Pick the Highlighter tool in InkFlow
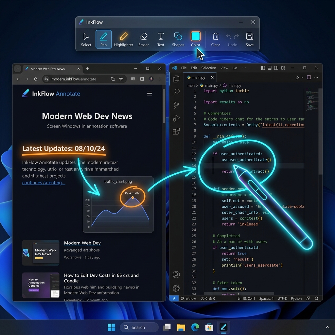Screen dimensions: 335x335 click(x=123, y=40)
